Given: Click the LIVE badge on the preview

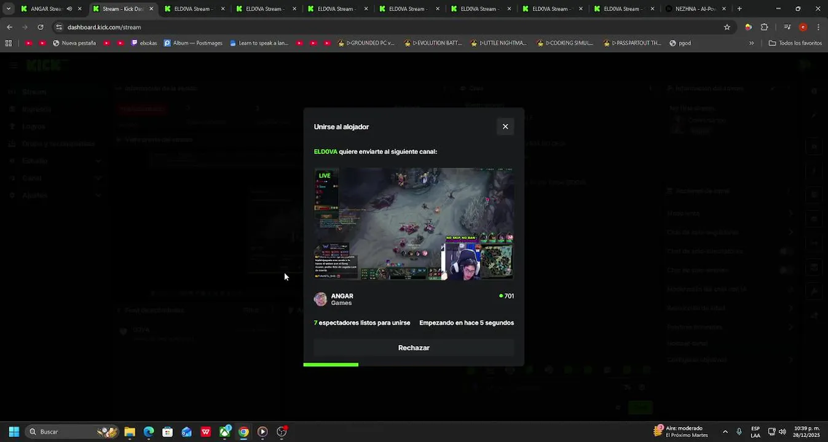Looking at the screenshot, I should click(325, 176).
